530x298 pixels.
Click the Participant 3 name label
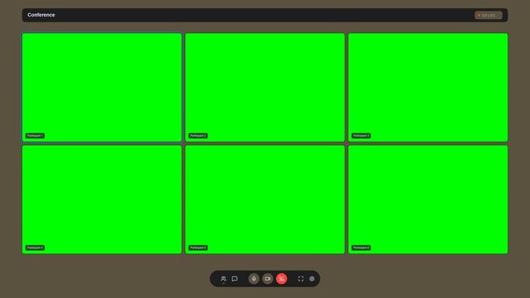pos(361,136)
